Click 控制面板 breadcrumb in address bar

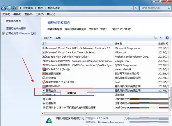[x=28, y=8]
